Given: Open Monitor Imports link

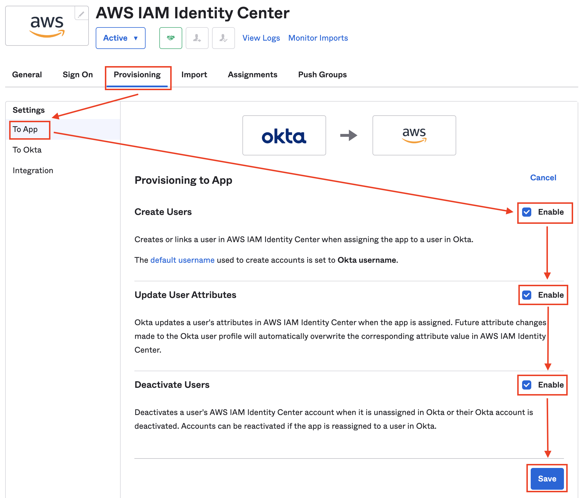Looking at the screenshot, I should 318,38.
